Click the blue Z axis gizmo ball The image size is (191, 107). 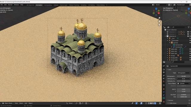[156, 9]
